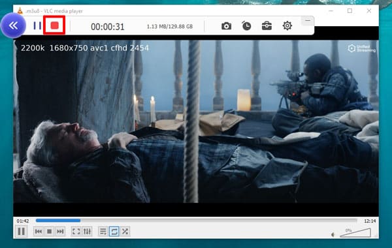Screen dimensions: 392x248
Task: Skip to next media in VLC
Action: (60, 232)
